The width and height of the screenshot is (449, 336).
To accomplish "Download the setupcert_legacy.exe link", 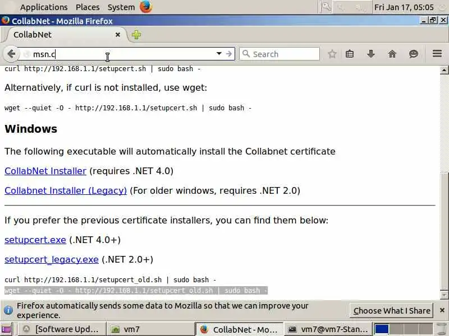I will (52, 259).
